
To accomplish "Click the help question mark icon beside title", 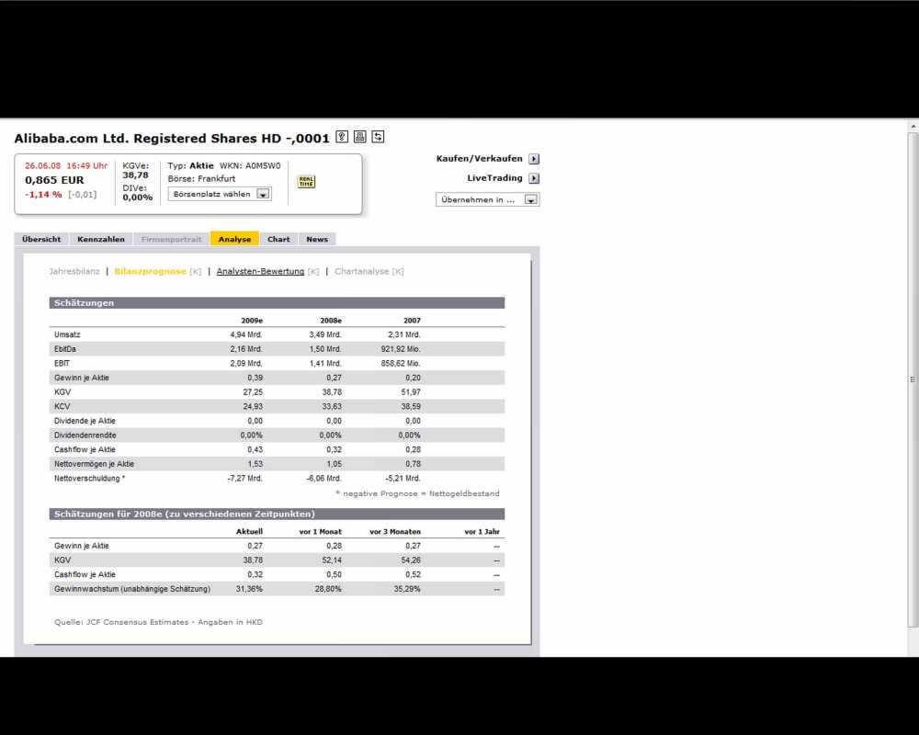I will 342,137.
